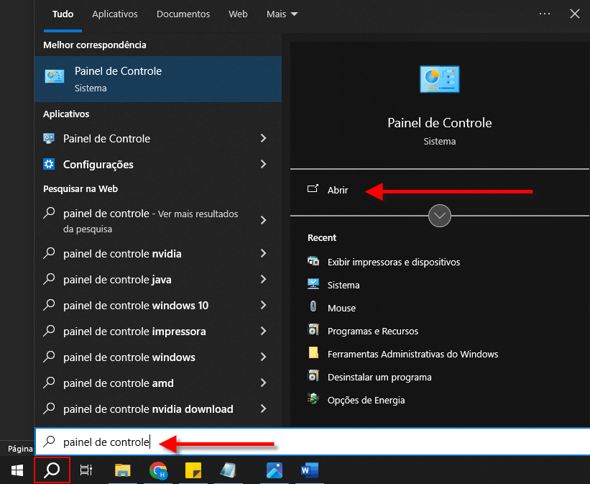Open the Windows Start menu

[17, 470]
